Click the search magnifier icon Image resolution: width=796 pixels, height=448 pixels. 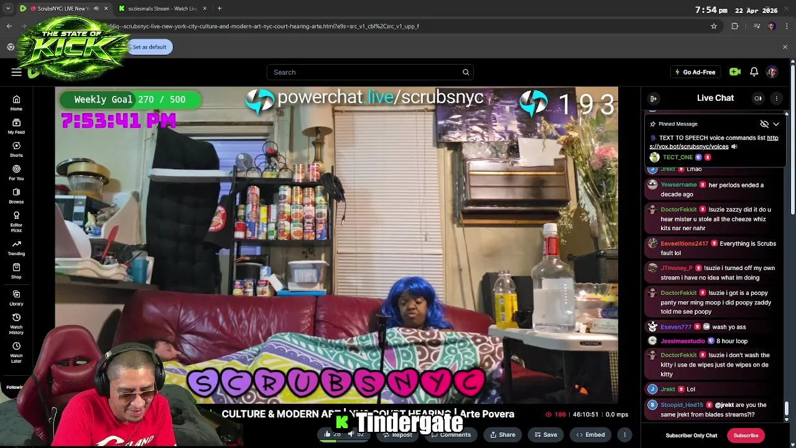point(466,72)
